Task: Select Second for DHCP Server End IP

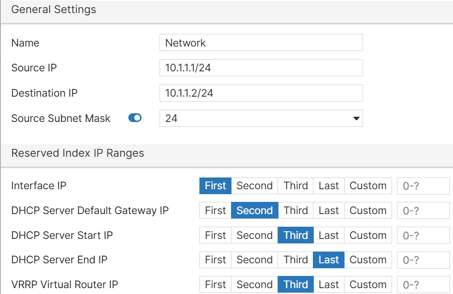Action: [x=255, y=260]
